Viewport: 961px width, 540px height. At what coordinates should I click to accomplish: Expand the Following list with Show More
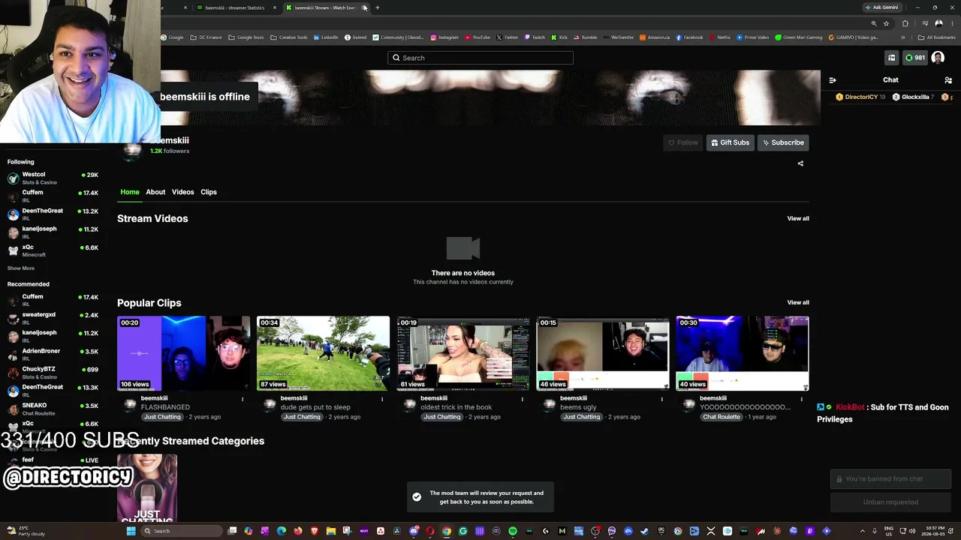point(21,268)
